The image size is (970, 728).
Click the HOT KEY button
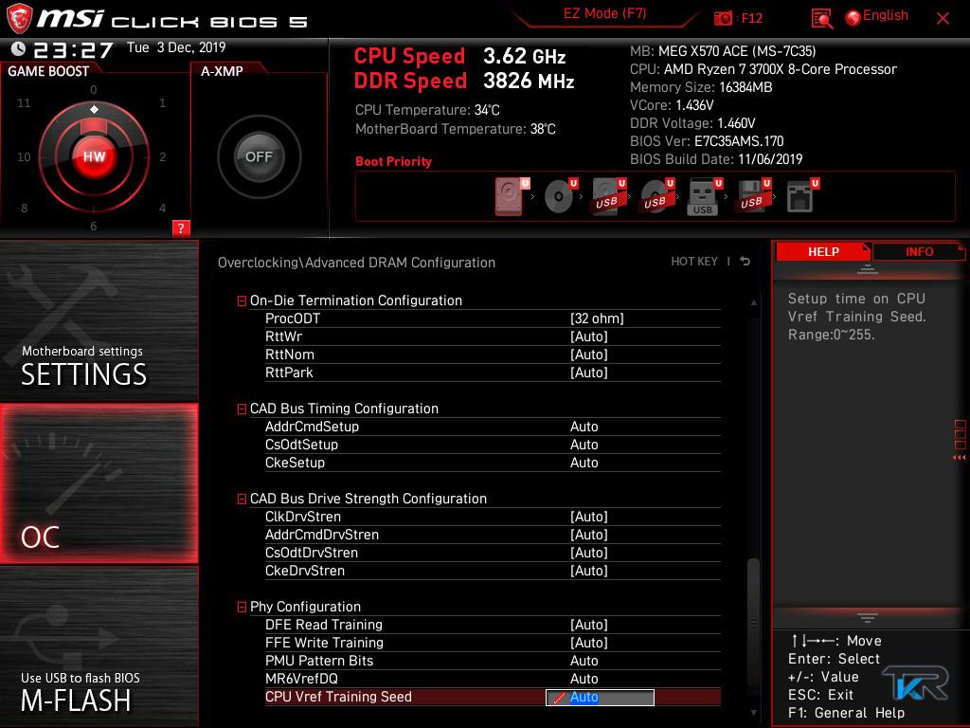click(x=694, y=262)
